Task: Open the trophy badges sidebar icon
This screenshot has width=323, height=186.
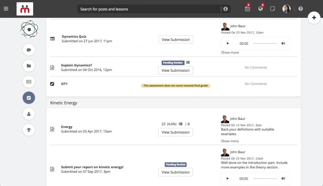Action: (x=29, y=130)
